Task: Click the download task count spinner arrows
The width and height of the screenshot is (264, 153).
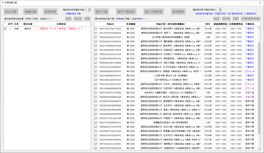Action: [x=220, y=10]
